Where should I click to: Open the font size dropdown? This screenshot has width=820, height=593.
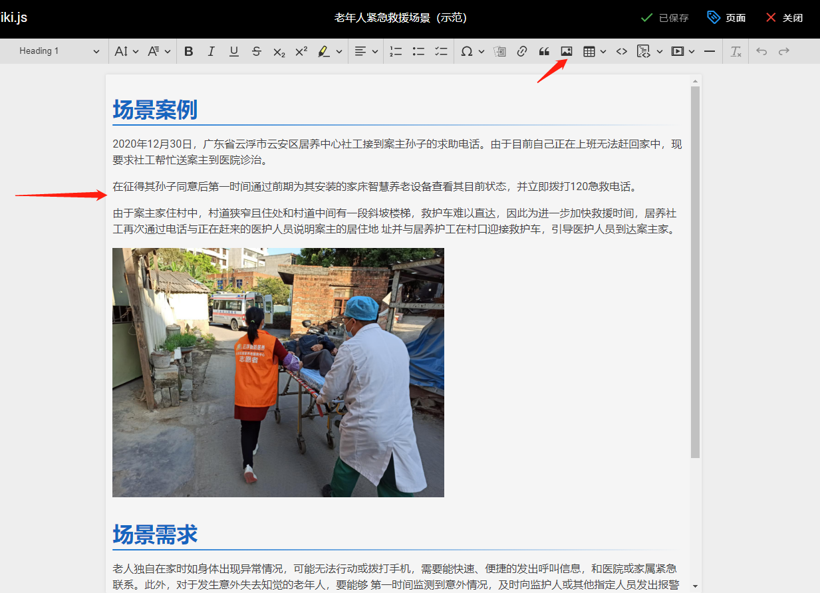point(126,51)
